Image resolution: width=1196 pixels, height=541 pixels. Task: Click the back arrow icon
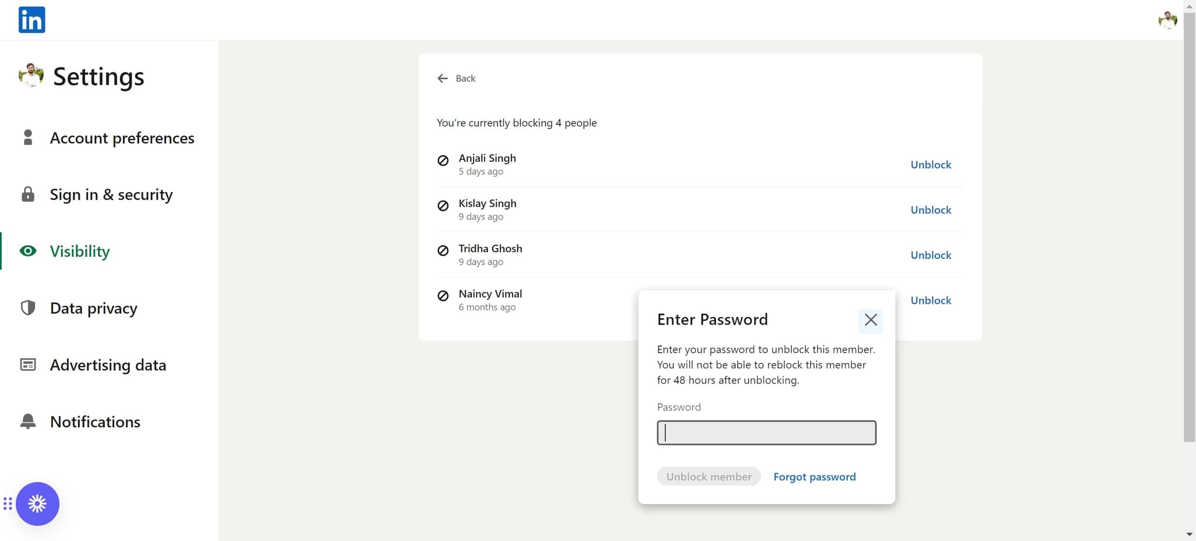(443, 78)
